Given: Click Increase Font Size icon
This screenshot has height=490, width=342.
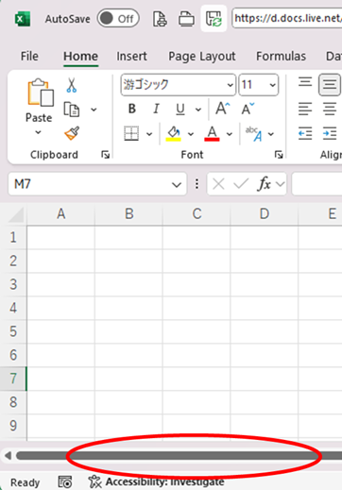Looking at the screenshot, I should 222,109.
